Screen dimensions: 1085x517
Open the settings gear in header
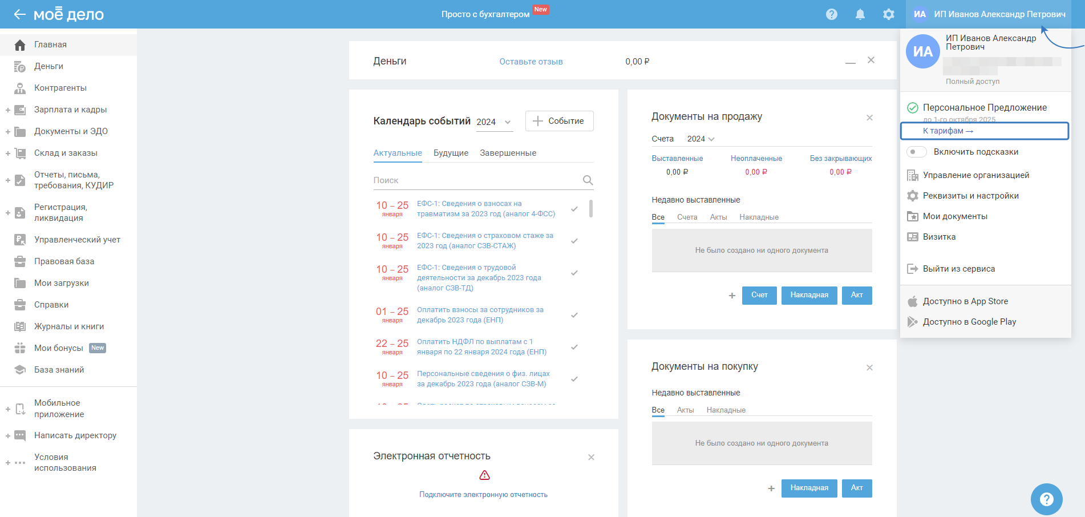coord(888,14)
